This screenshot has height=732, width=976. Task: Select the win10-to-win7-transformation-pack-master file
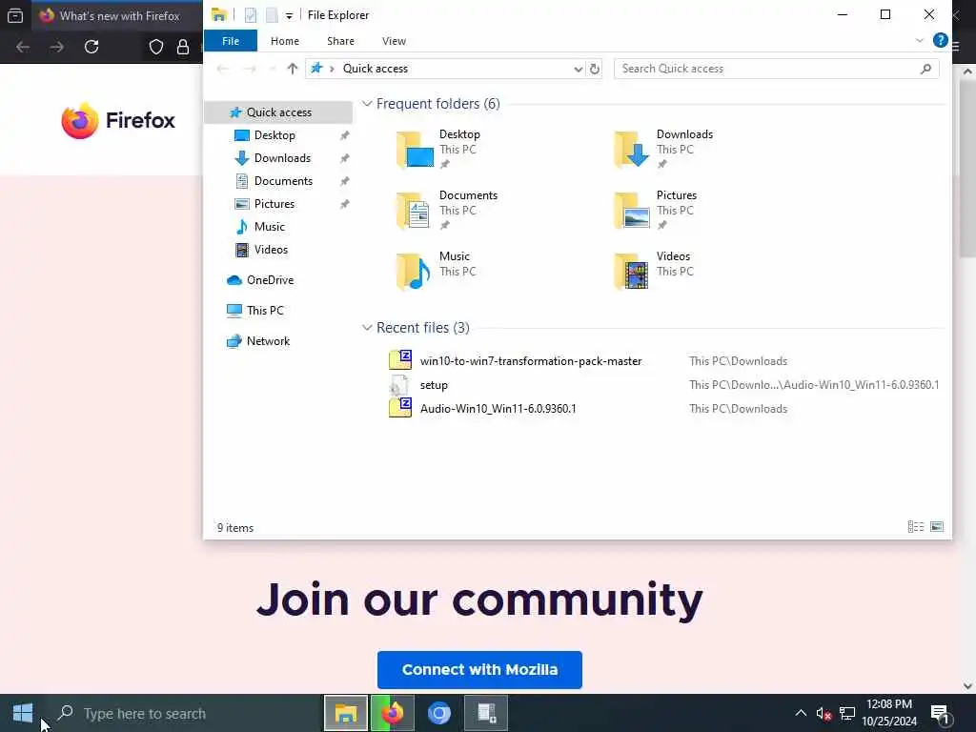point(530,361)
